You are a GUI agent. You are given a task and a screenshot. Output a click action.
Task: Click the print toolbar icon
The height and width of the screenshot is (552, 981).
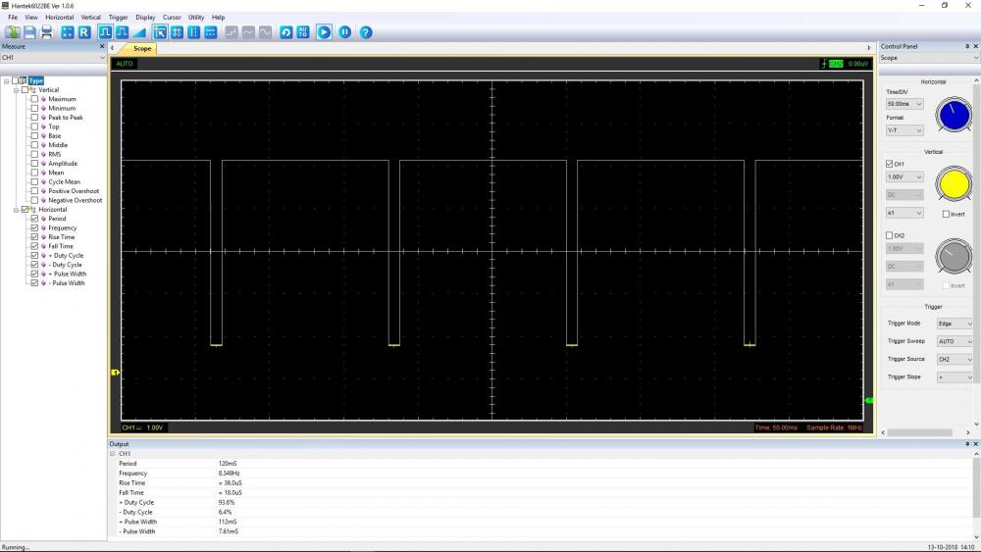47,32
